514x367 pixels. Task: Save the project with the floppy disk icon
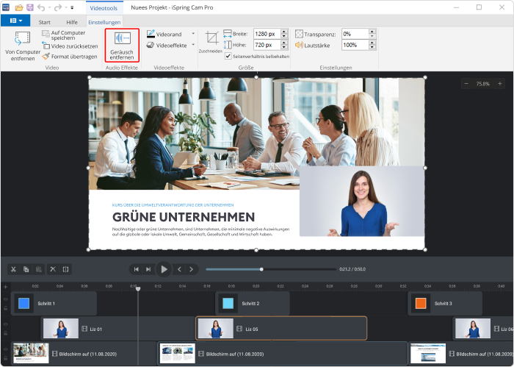point(30,7)
